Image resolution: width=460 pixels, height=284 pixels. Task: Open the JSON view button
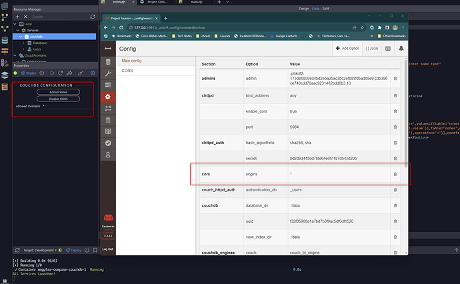(x=372, y=49)
